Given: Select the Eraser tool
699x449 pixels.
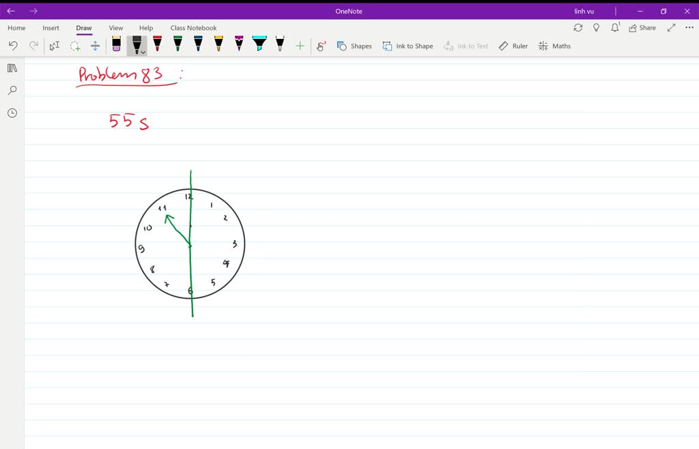Looking at the screenshot, I should click(117, 46).
